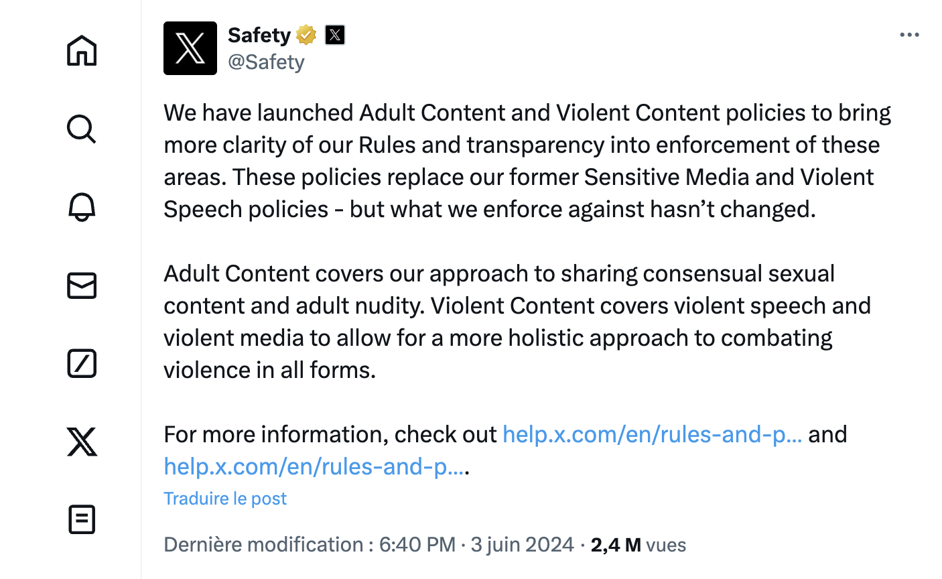Open second help.x.com rules link
The height and width of the screenshot is (579, 942).
pos(314,466)
